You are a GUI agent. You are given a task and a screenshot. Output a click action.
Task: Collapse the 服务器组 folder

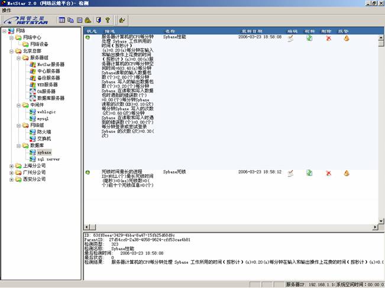pyautogui.click(x=18, y=58)
